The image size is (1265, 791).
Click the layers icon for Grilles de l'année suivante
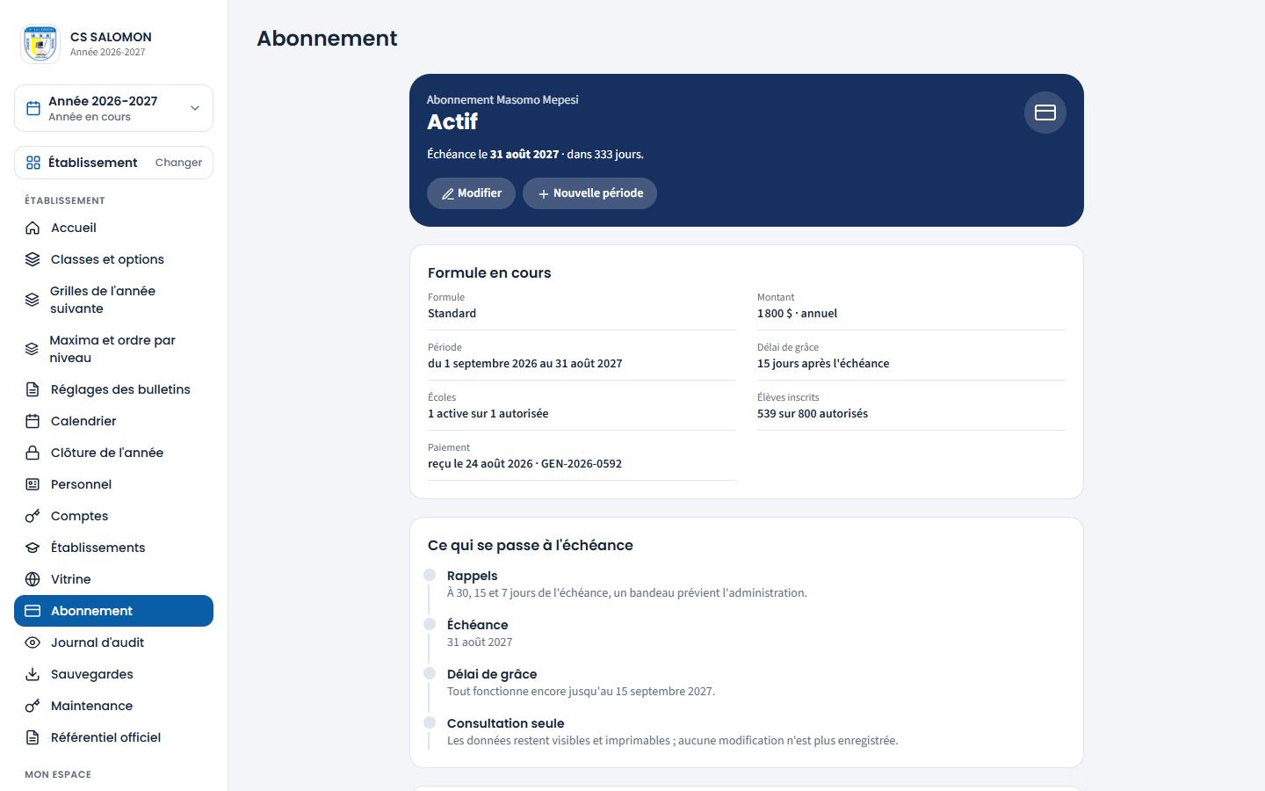33,300
